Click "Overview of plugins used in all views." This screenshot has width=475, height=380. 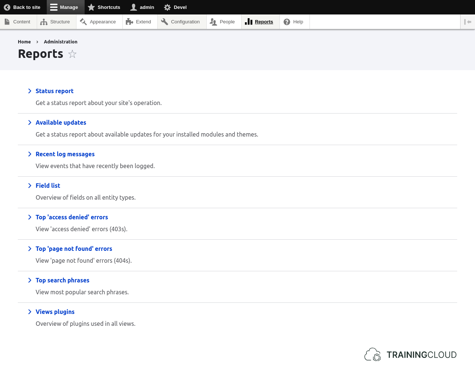(x=85, y=324)
